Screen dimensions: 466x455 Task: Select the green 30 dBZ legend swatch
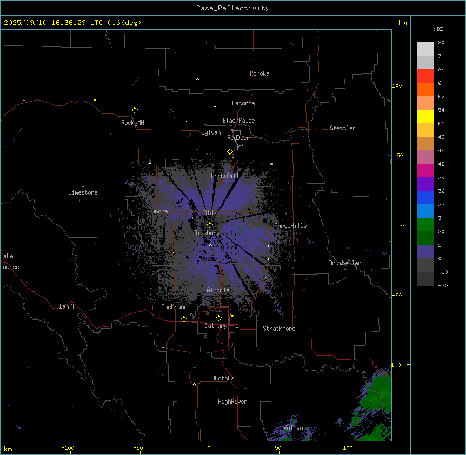[425, 225]
